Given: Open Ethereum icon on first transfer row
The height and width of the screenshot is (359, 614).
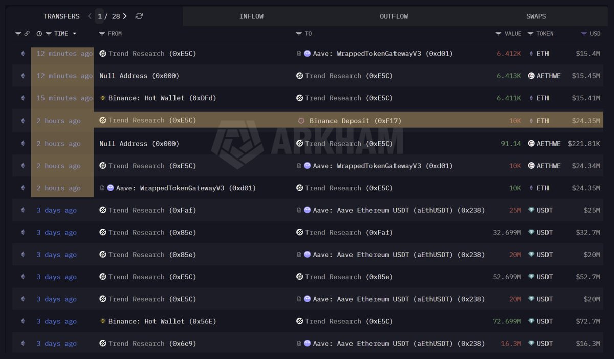Looking at the screenshot, I should [22, 54].
